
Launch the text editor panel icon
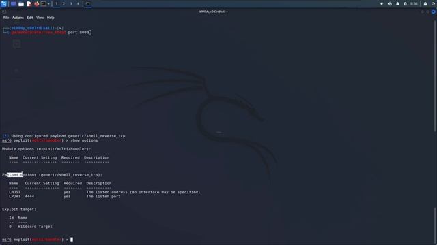29,4
